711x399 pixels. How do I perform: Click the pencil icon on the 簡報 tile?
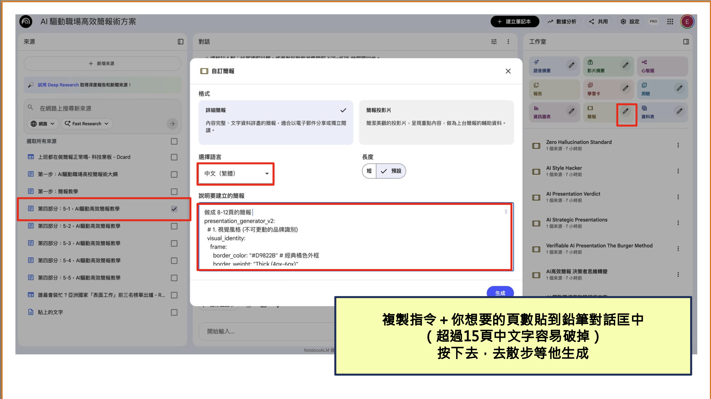625,111
